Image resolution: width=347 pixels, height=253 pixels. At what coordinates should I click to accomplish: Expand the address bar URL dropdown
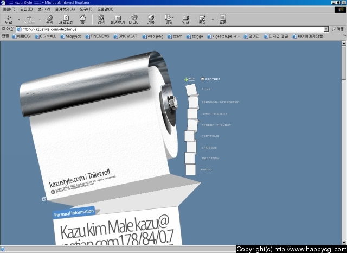[326, 29]
